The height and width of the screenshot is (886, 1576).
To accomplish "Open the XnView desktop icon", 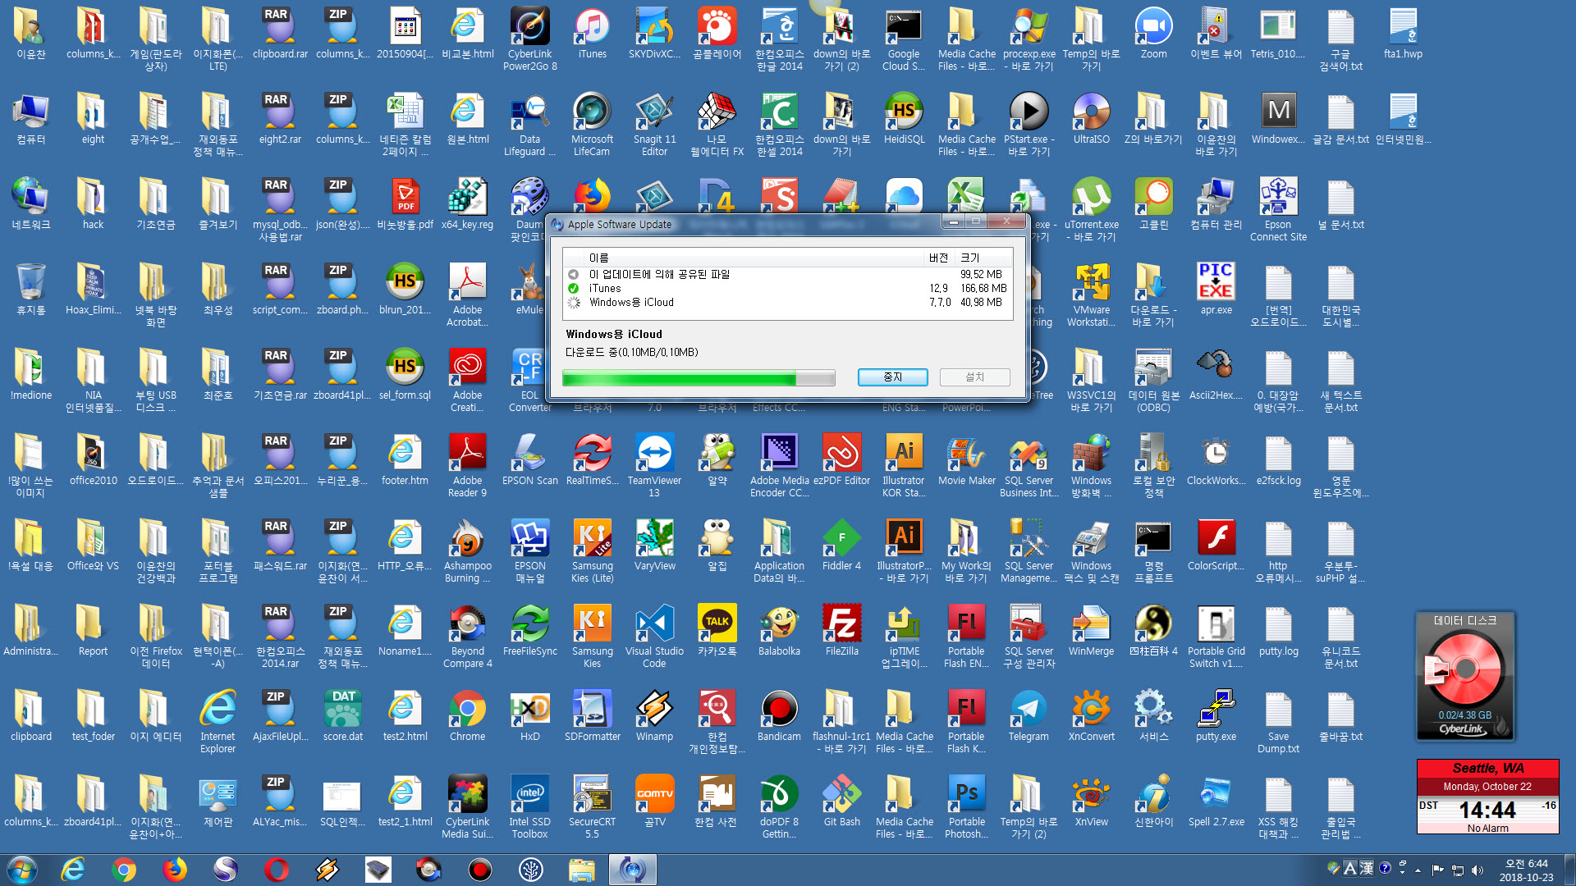I will (1091, 802).
